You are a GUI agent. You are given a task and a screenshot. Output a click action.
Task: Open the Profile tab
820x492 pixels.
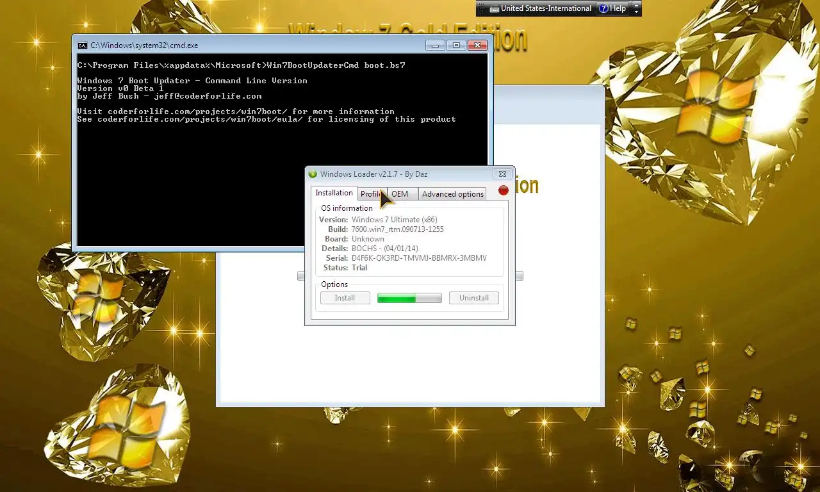coord(372,194)
